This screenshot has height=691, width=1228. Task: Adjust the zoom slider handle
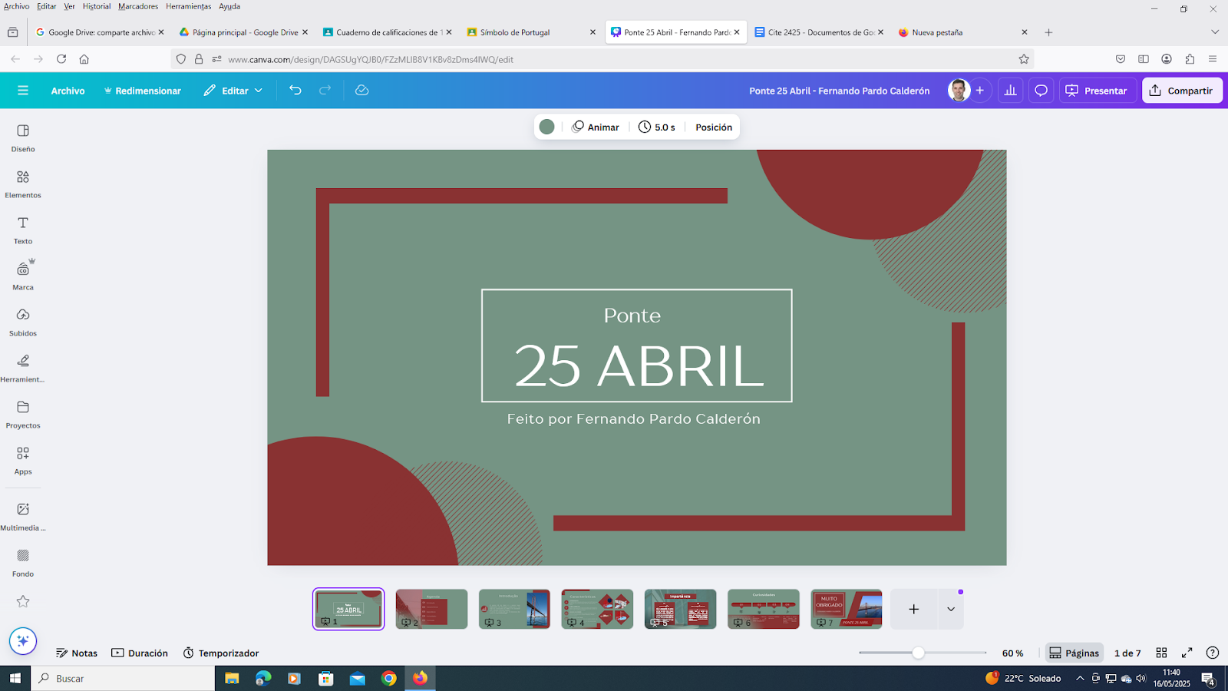click(918, 653)
